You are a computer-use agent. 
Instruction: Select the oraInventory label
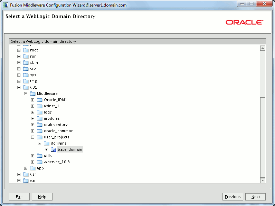click(56, 125)
